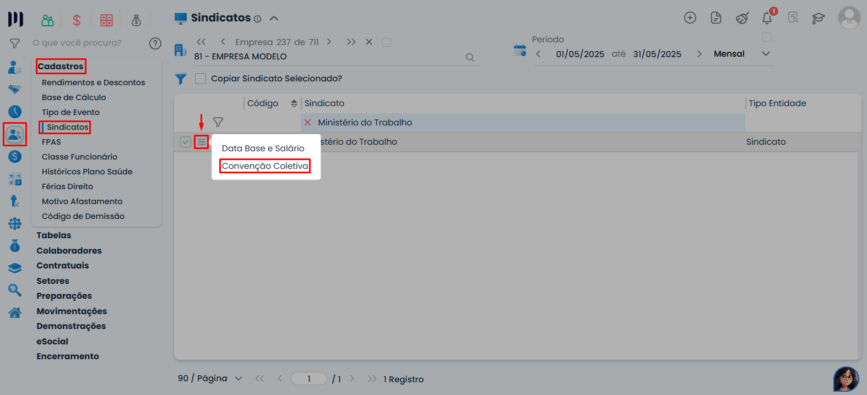Collapse the Sindicatos title chevron
This screenshot has width=867, height=395.
point(274,18)
